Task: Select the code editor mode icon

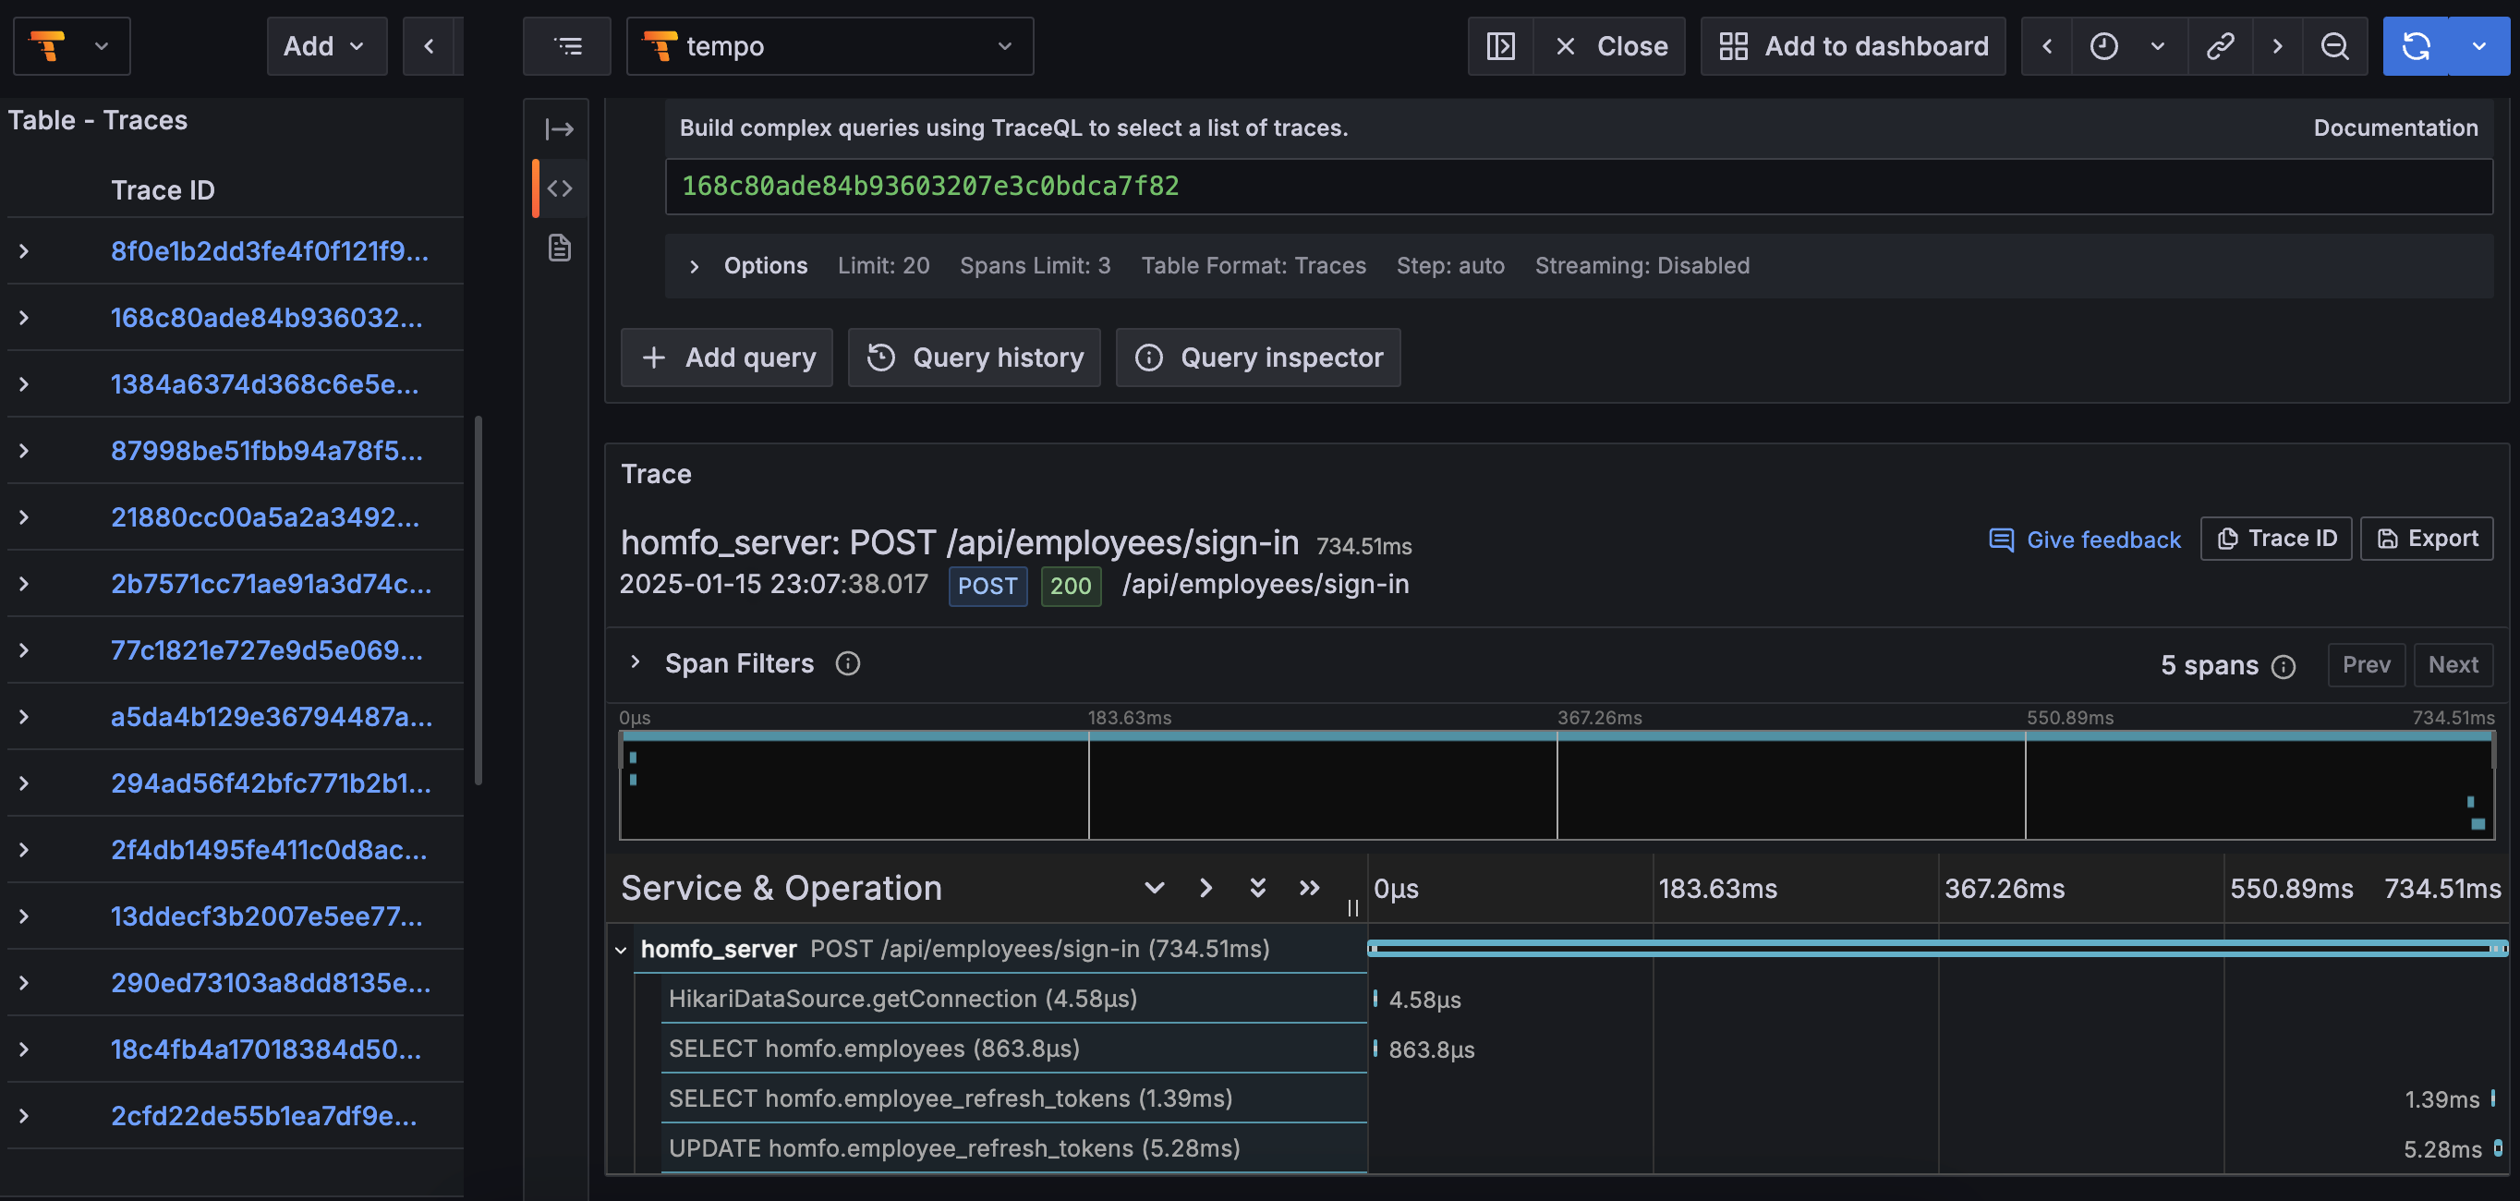Action: tap(560, 188)
